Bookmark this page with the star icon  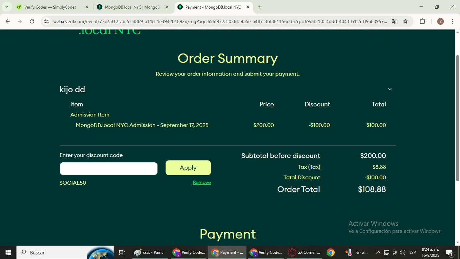point(405,21)
